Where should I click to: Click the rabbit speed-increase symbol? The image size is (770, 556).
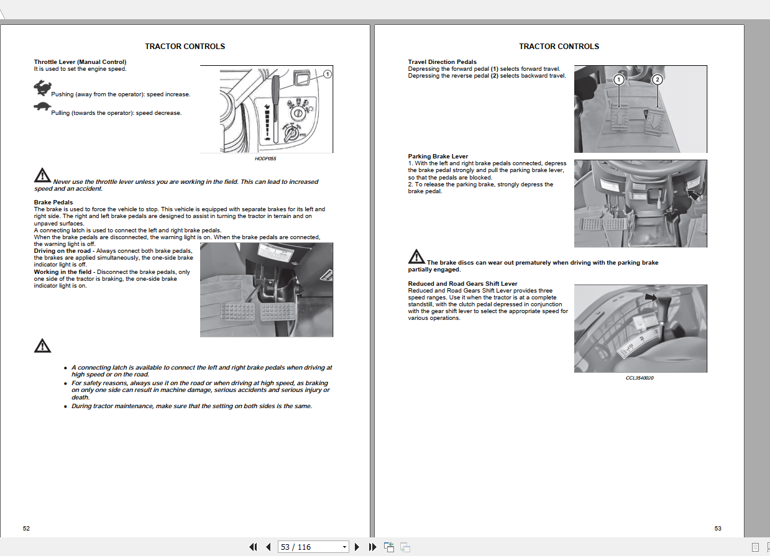[x=42, y=88]
